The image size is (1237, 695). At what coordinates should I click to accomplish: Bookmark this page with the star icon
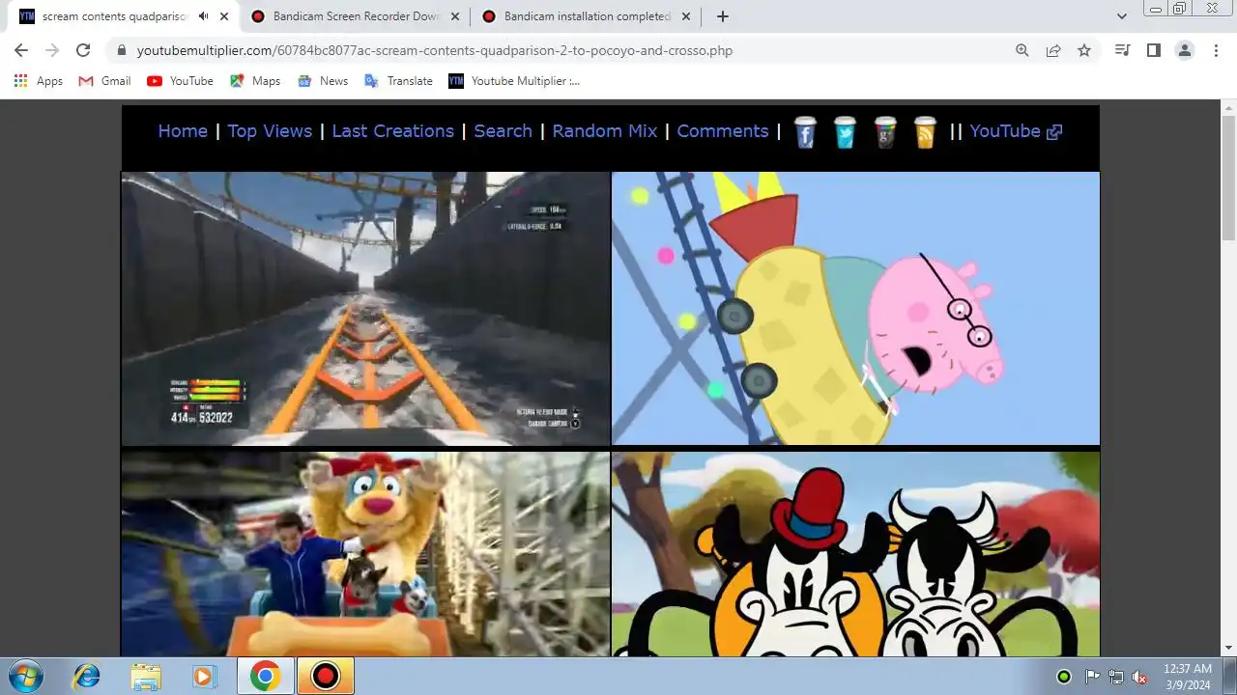coord(1084,50)
